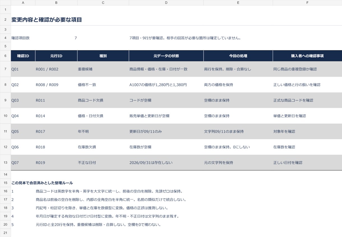Viewport: 342px width, 237px height.
Task: Select column C header
Action: 103,3
